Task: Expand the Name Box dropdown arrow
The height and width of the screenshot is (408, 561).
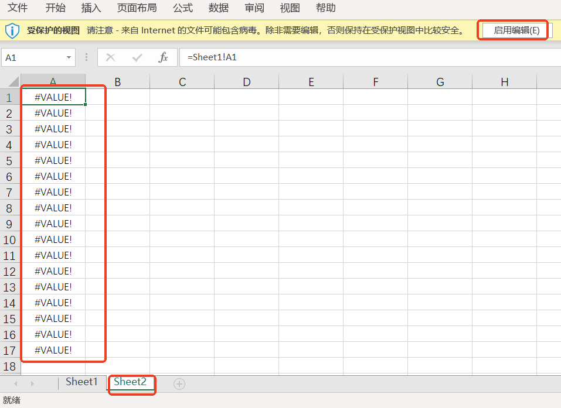Action: [69, 57]
